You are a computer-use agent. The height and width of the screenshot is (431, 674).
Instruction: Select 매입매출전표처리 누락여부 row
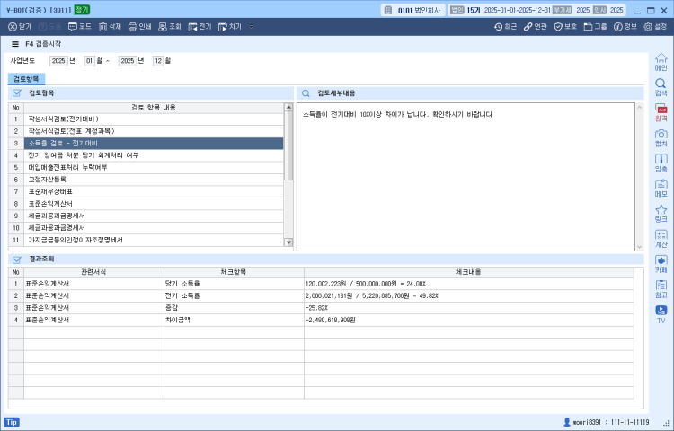click(x=154, y=167)
